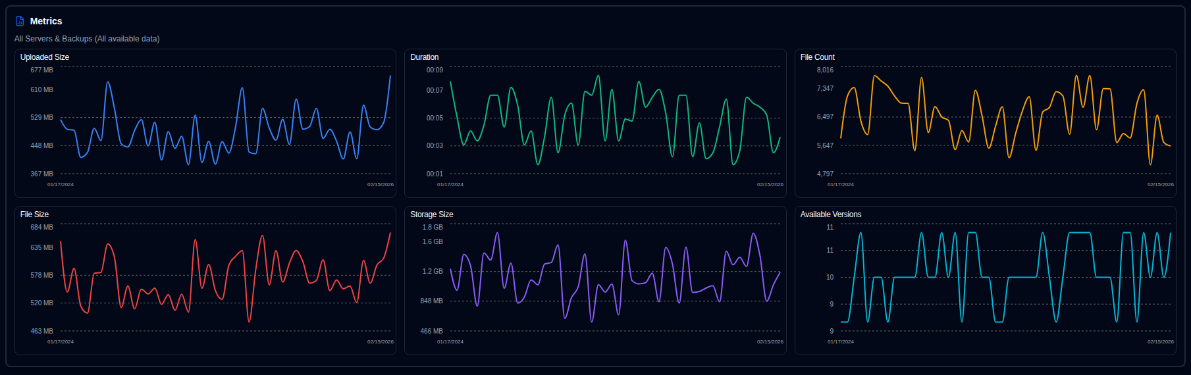Click the 677 MB axis label
The height and width of the screenshot is (375, 1191).
tap(42, 70)
